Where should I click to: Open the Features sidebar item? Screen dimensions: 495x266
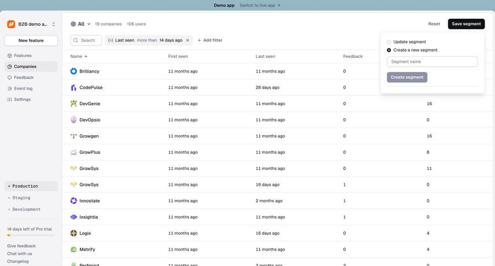[31, 56]
